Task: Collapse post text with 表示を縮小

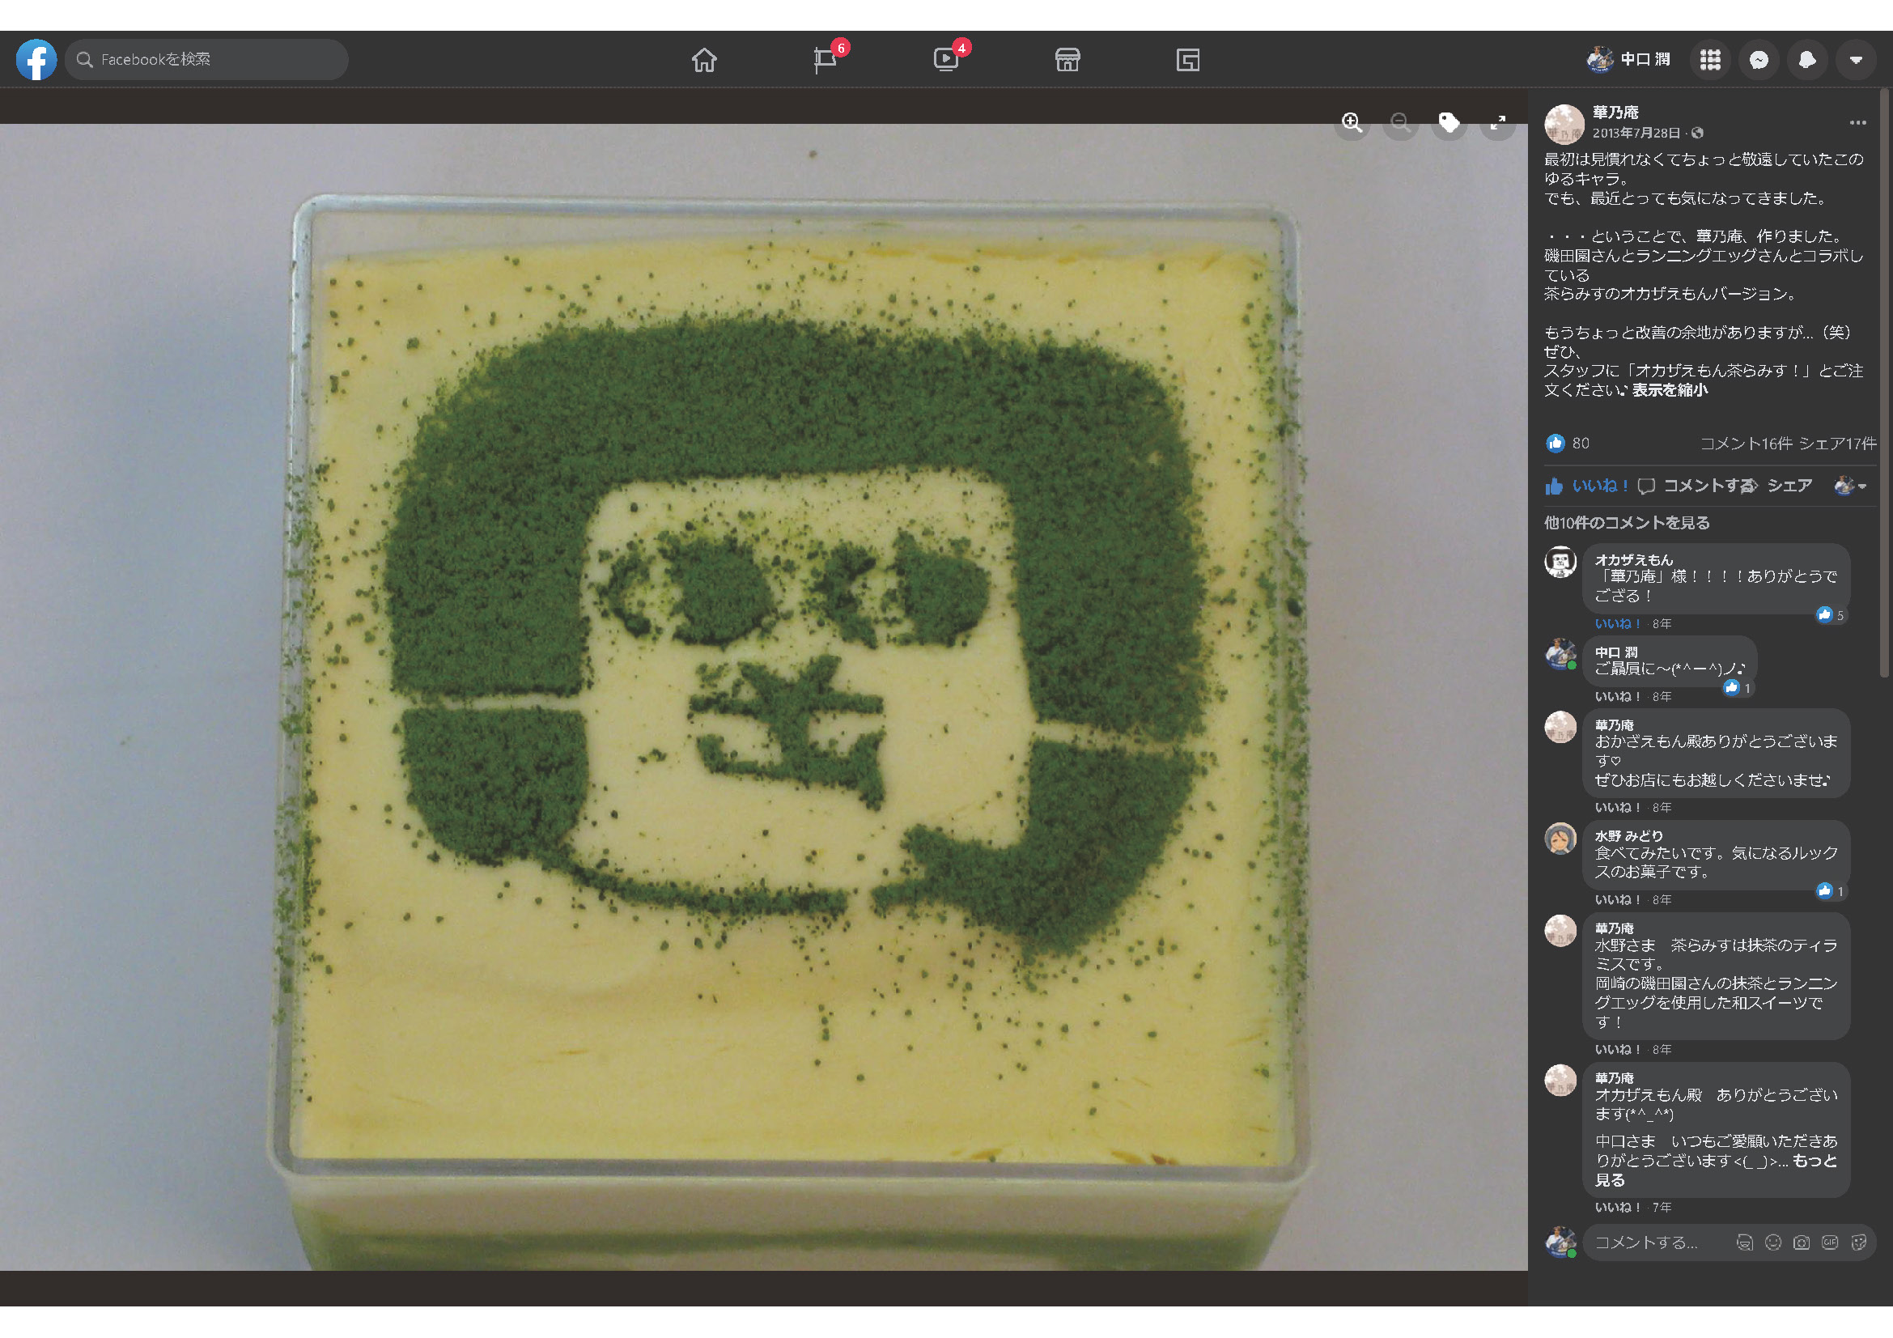Action: pos(1670,390)
